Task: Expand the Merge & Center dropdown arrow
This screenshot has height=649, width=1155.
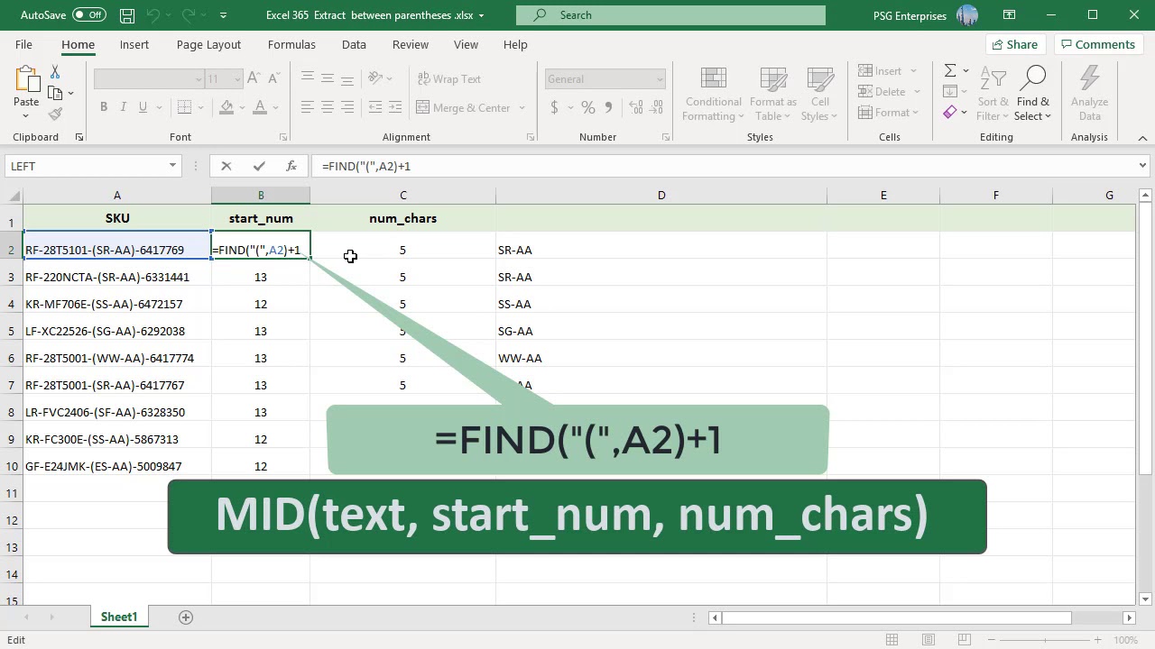Action: pos(522,108)
